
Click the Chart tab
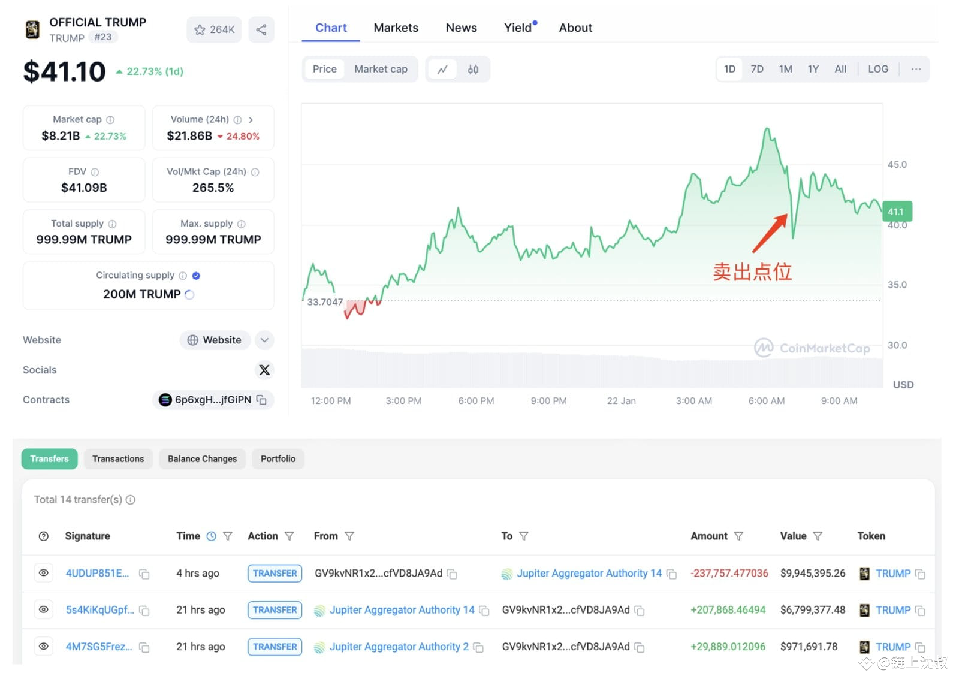(331, 28)
